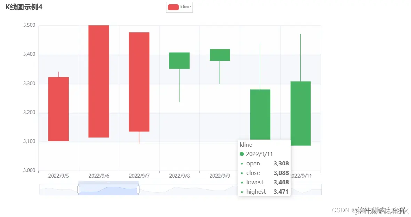Toggle the kline legend item
The width and height of the screenshot is (411, 217).
(180, 7)
